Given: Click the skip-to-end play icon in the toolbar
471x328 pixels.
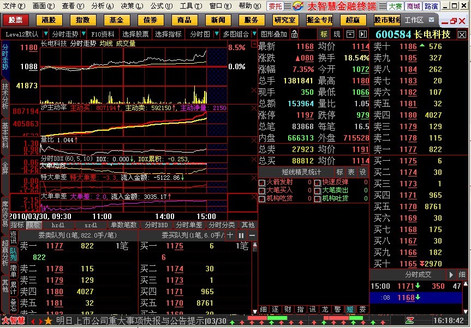Looking at the screenshot, I should point(363,34).
